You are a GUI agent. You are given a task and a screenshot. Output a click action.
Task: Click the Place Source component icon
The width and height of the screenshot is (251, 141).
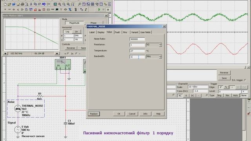click(5, 9)
